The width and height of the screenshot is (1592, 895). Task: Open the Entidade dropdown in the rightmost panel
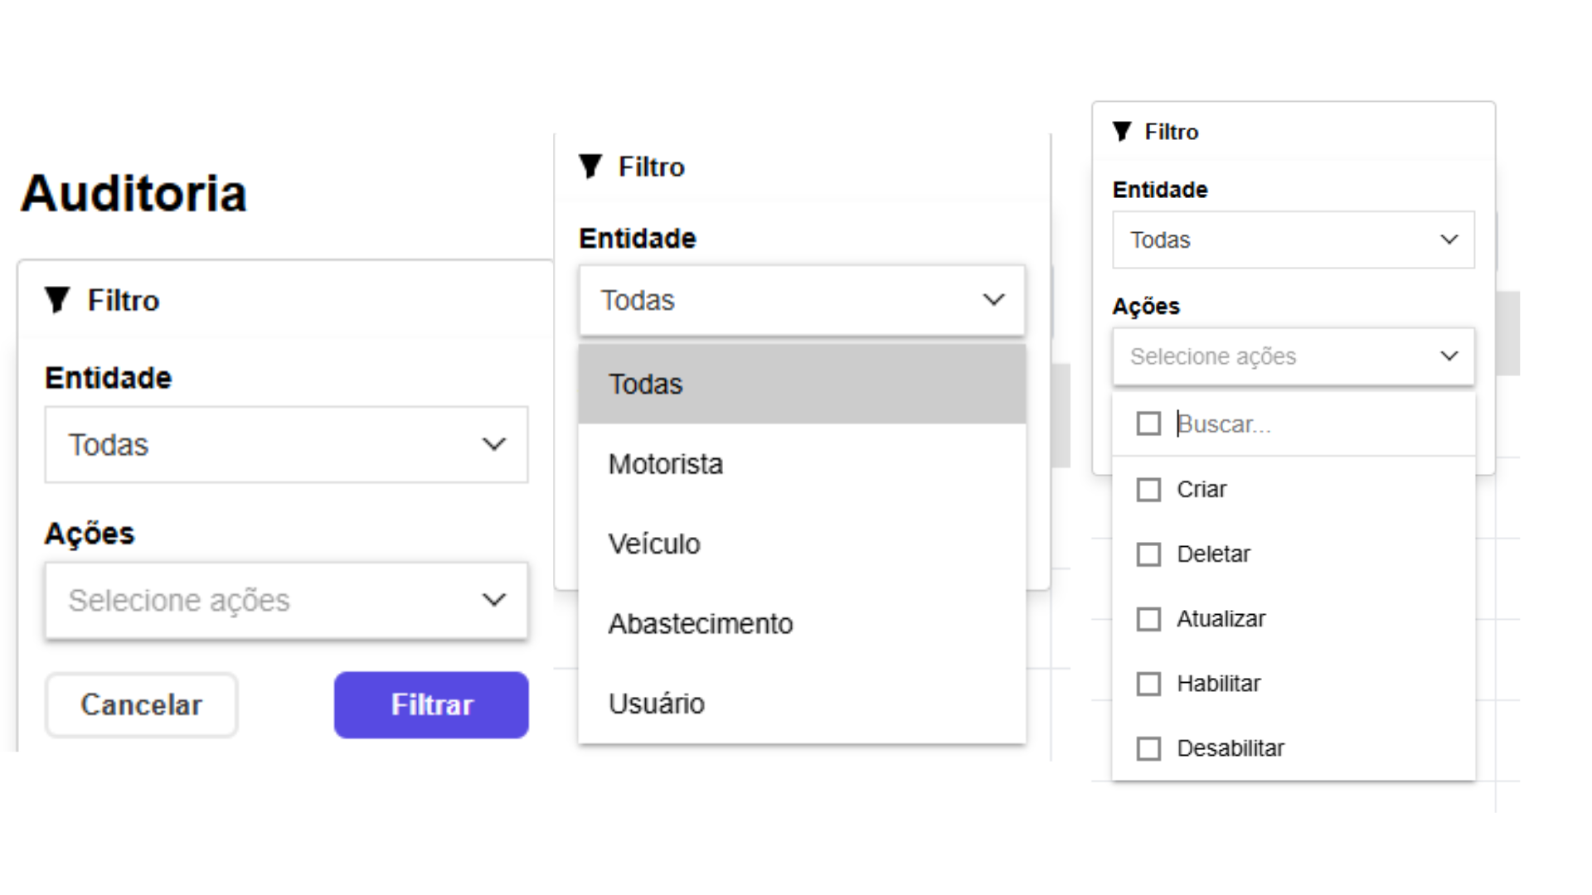click(x=1293, y=239)
